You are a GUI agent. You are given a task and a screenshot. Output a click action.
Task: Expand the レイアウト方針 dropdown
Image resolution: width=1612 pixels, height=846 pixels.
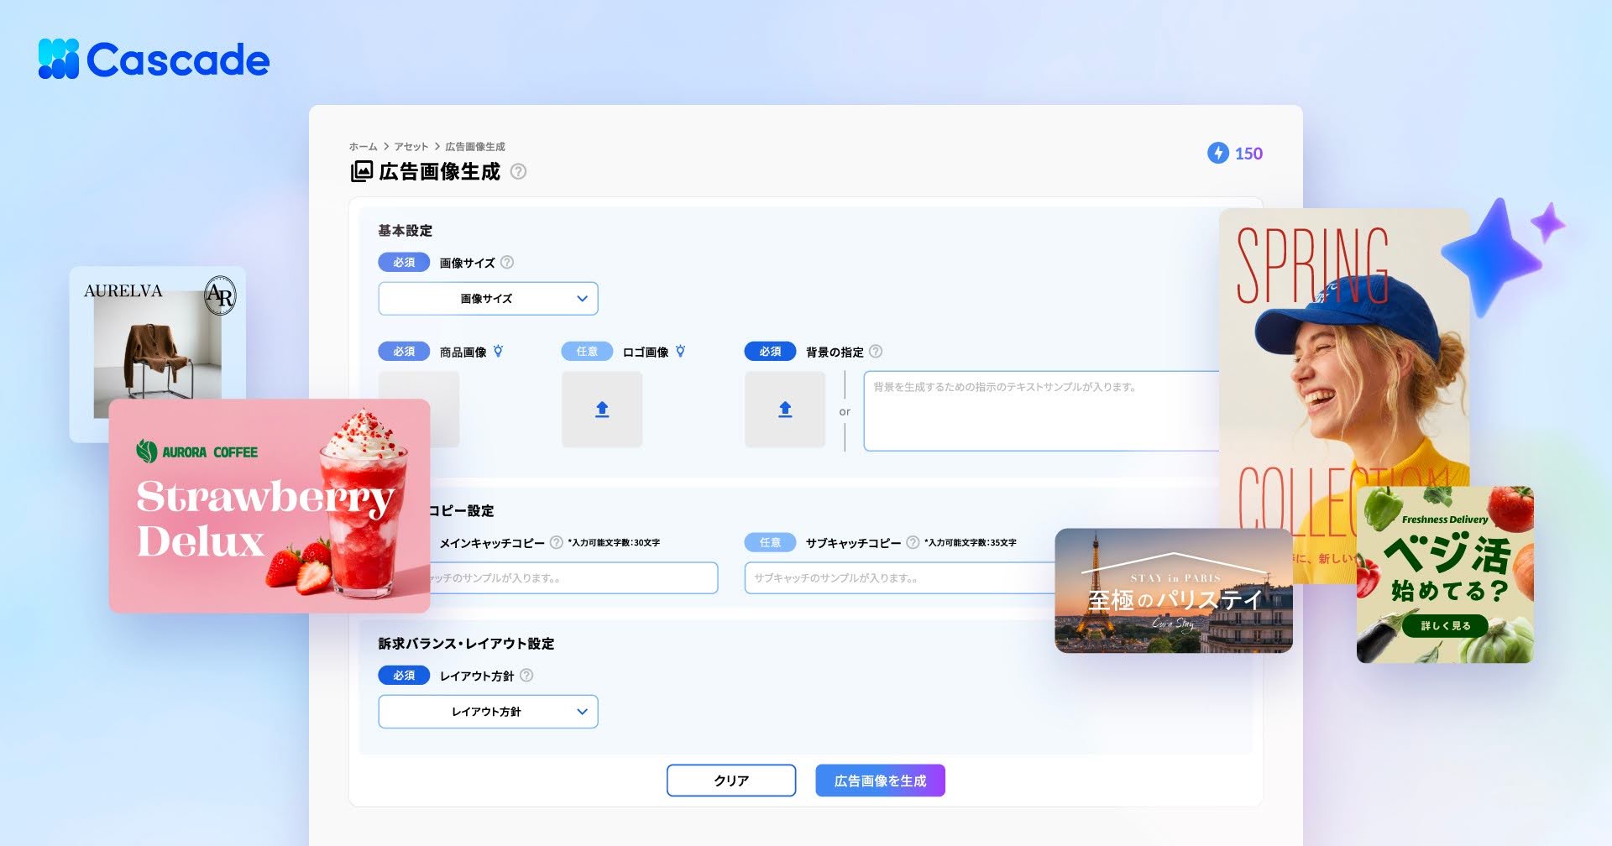(x=488, y=712)
